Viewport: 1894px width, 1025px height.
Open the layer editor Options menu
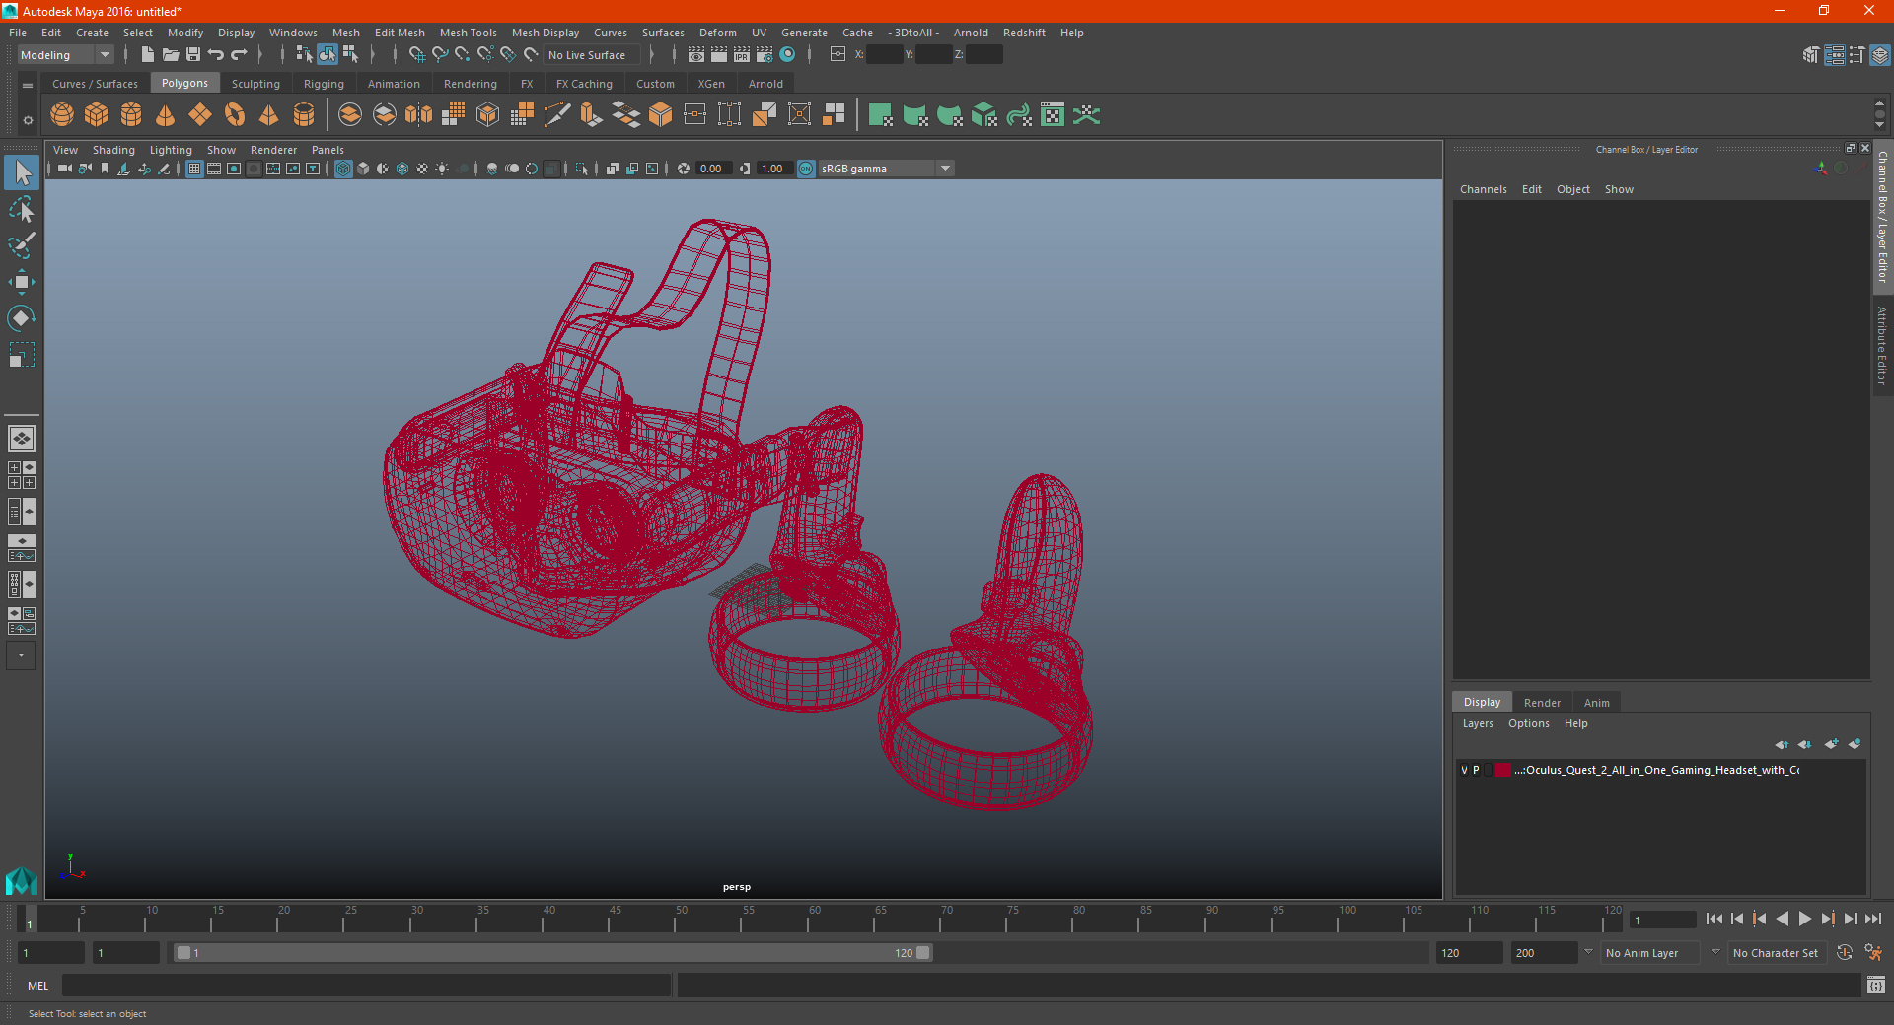point(1528,723)
